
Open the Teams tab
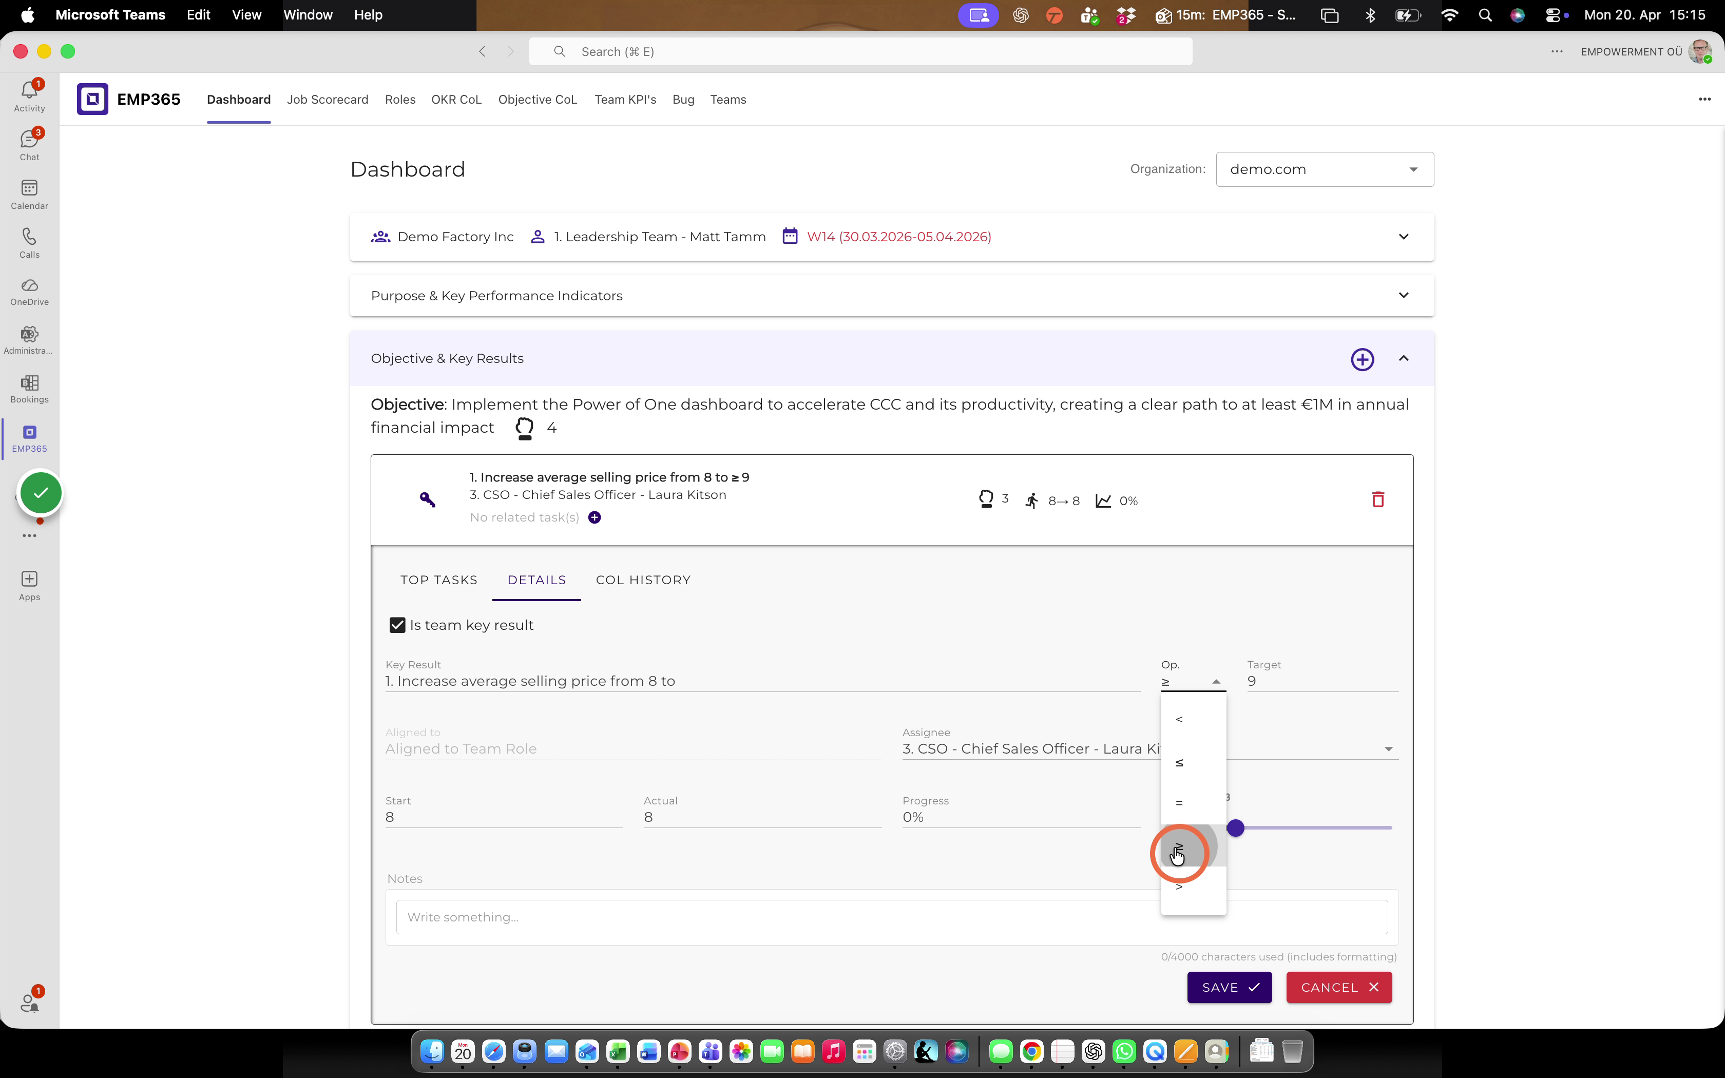point(728,100)
